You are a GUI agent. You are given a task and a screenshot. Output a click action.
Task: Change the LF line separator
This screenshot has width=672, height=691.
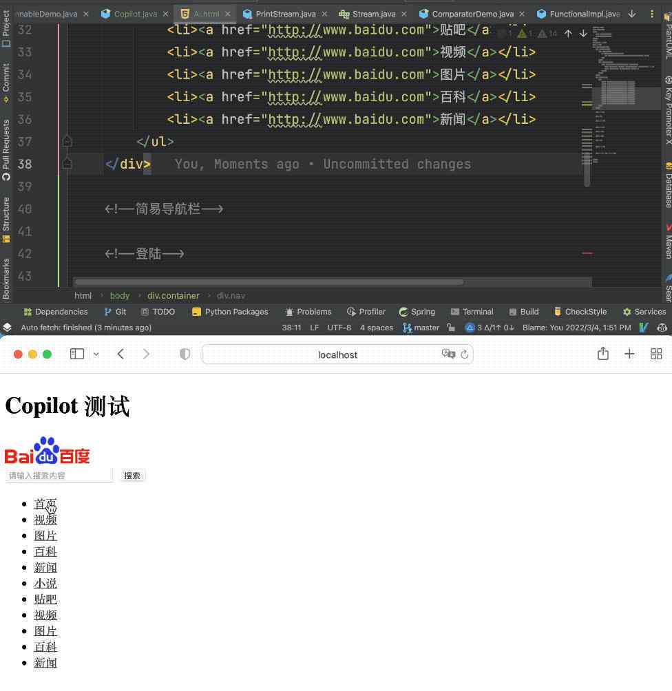(315, 328)
